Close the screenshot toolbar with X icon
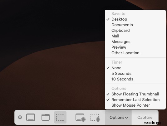This screenshot has width=167, height=126. pyautogui.click(x=20, y=117)
